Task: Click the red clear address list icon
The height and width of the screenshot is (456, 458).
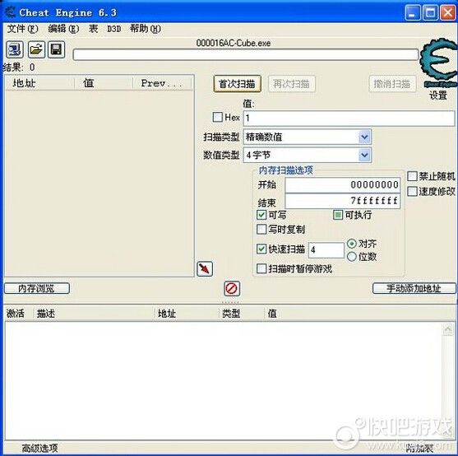Action: point(232,289)
